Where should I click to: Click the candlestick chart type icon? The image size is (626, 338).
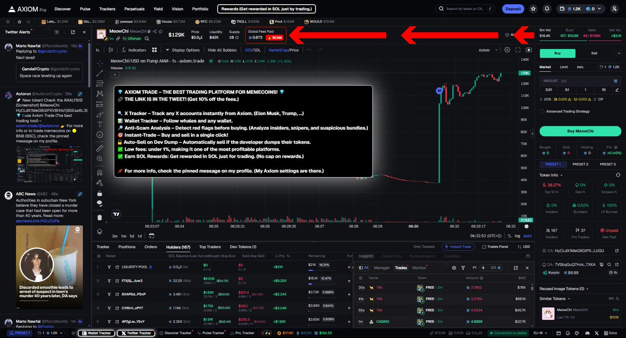[x=111, y=50]
